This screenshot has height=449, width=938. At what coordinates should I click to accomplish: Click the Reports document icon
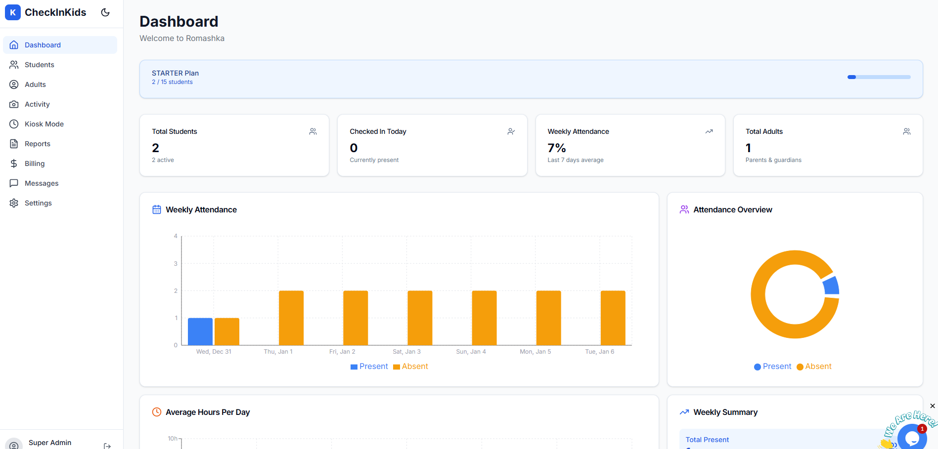pyautogui.click(x=14, y=144)
